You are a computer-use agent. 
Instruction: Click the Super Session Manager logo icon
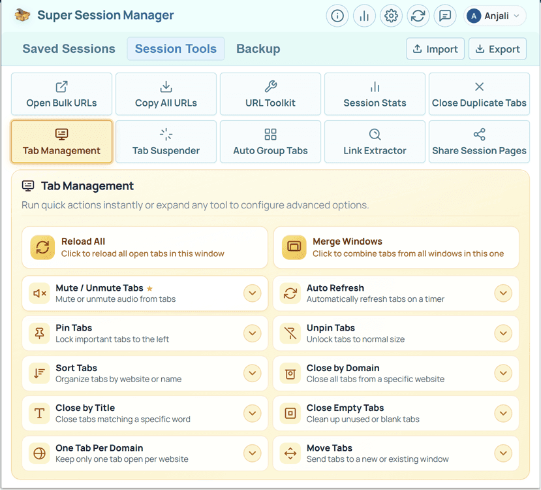(22, 15)
